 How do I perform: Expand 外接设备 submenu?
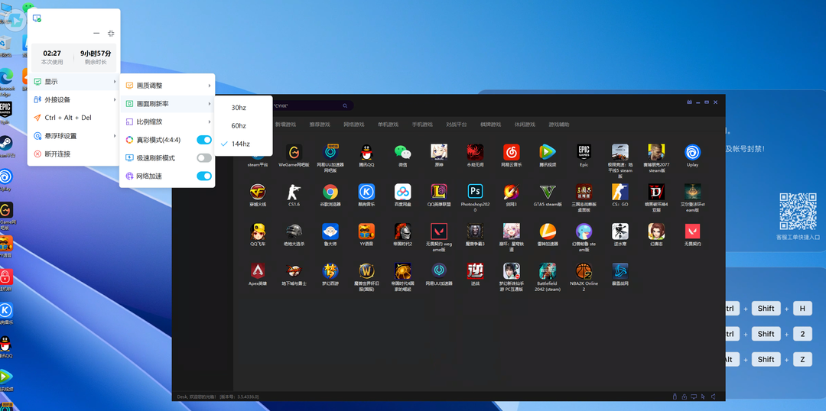point(73,99)
